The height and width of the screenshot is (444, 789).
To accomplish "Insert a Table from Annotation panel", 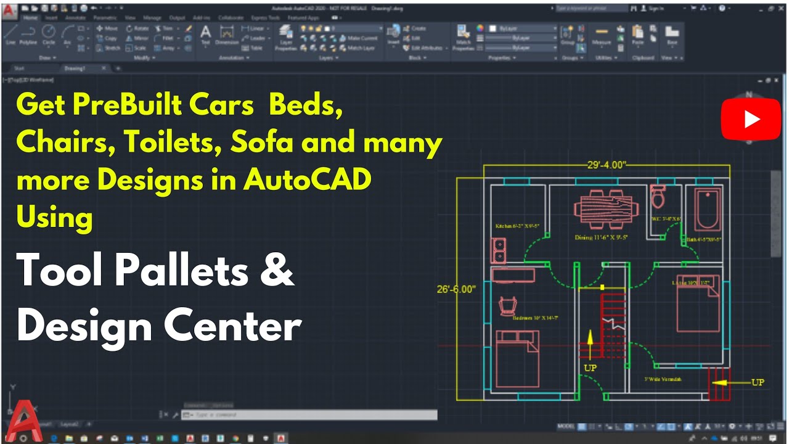I will point(253,47).
